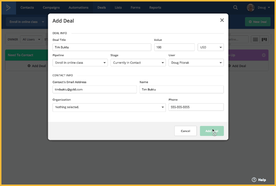Open Follow-Up stage settings gear

pyautogui.click(x=264, y=55)
